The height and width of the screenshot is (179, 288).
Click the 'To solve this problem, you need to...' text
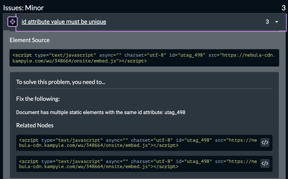click(61, 82)
